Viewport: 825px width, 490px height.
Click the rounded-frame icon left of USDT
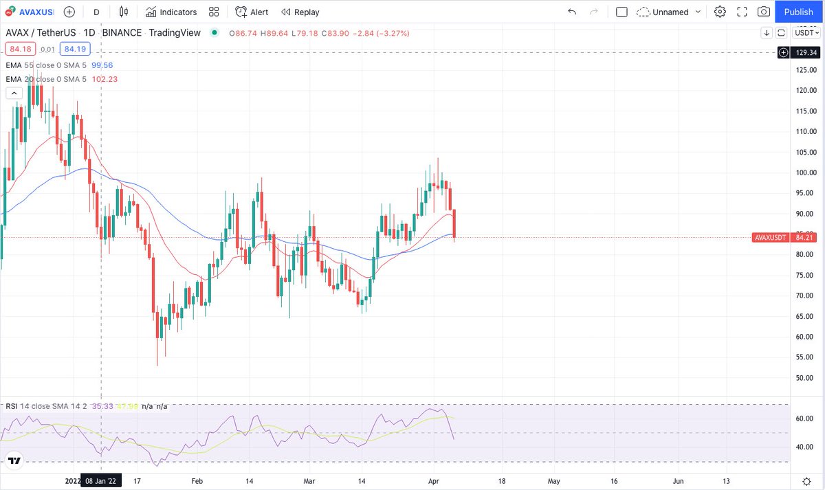781,32
